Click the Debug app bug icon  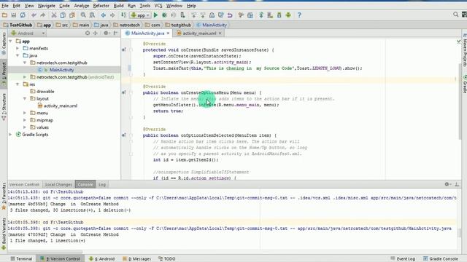(x=164, y=15)
